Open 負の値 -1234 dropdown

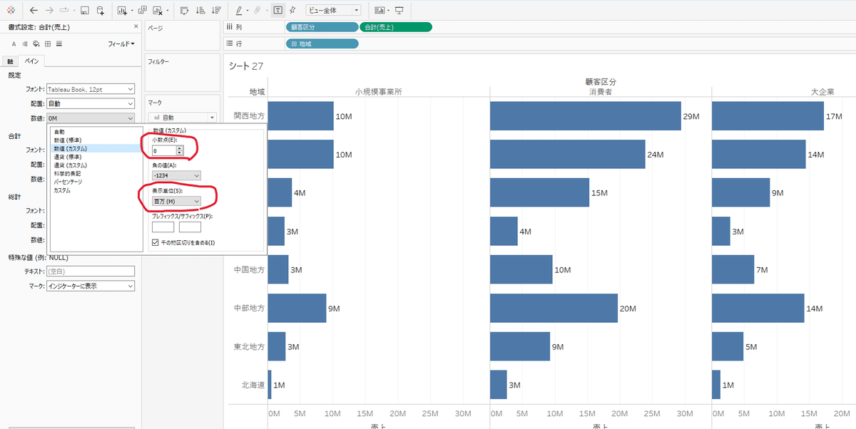pos(176,175)
